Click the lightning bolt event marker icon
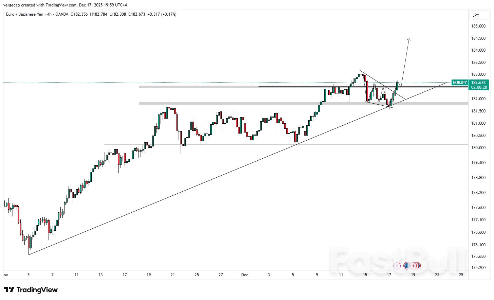This screenshot has height=300, width=494. 397,265
